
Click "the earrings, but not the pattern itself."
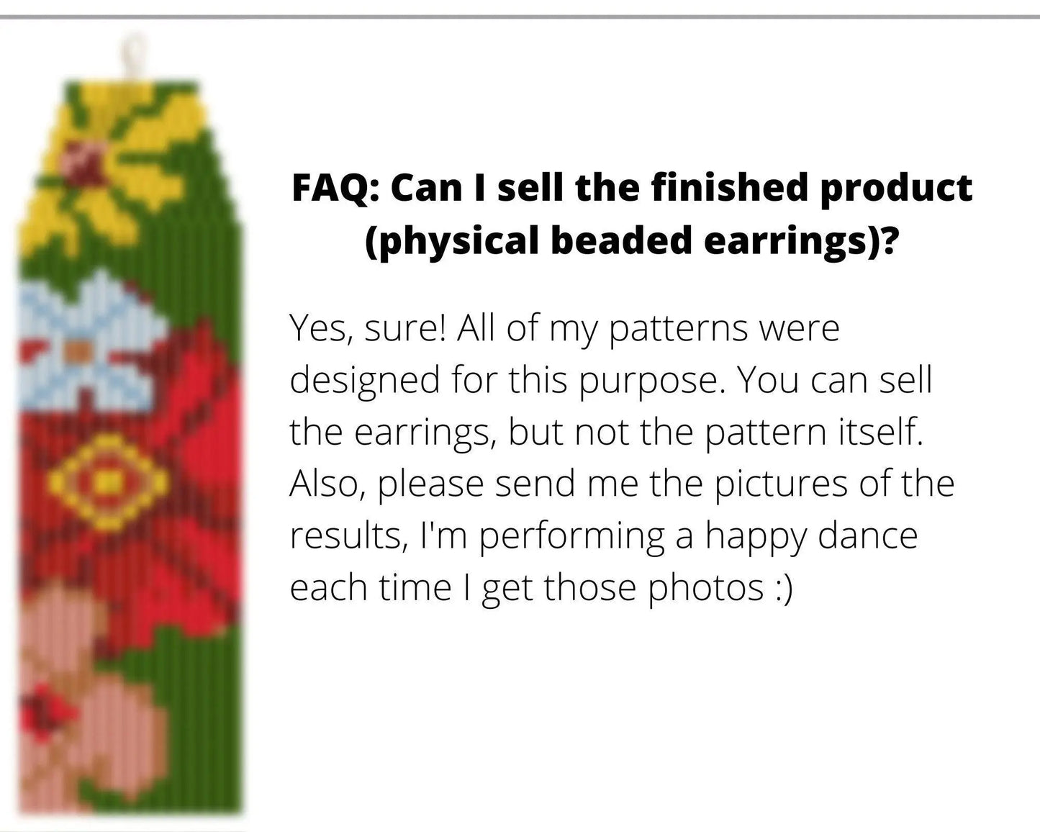(x=606, y=432)
